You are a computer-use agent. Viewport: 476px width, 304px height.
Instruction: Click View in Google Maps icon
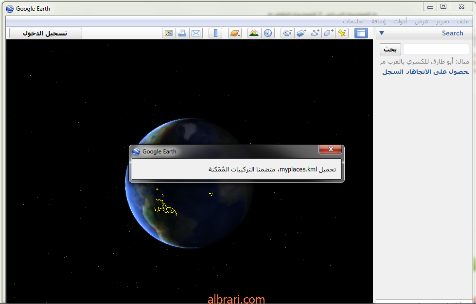point(169,33)
